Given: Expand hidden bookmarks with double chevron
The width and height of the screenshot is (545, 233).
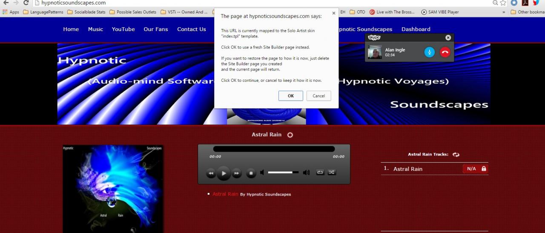Looking at the screenshot, I should click(x=504, y=12).
